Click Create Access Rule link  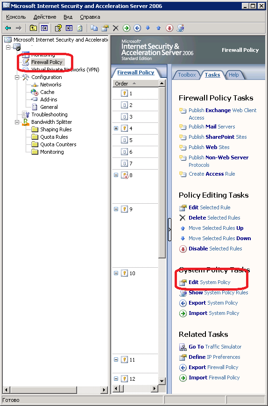tap(212, 174)
